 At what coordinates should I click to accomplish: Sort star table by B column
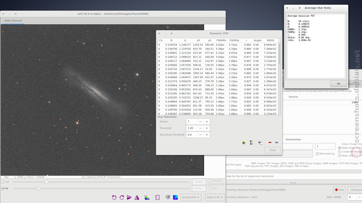point(171,40)
